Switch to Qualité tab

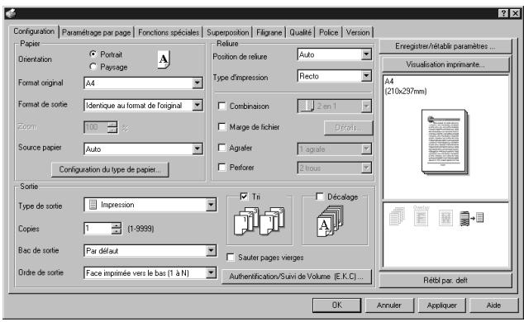coord(300,32)
